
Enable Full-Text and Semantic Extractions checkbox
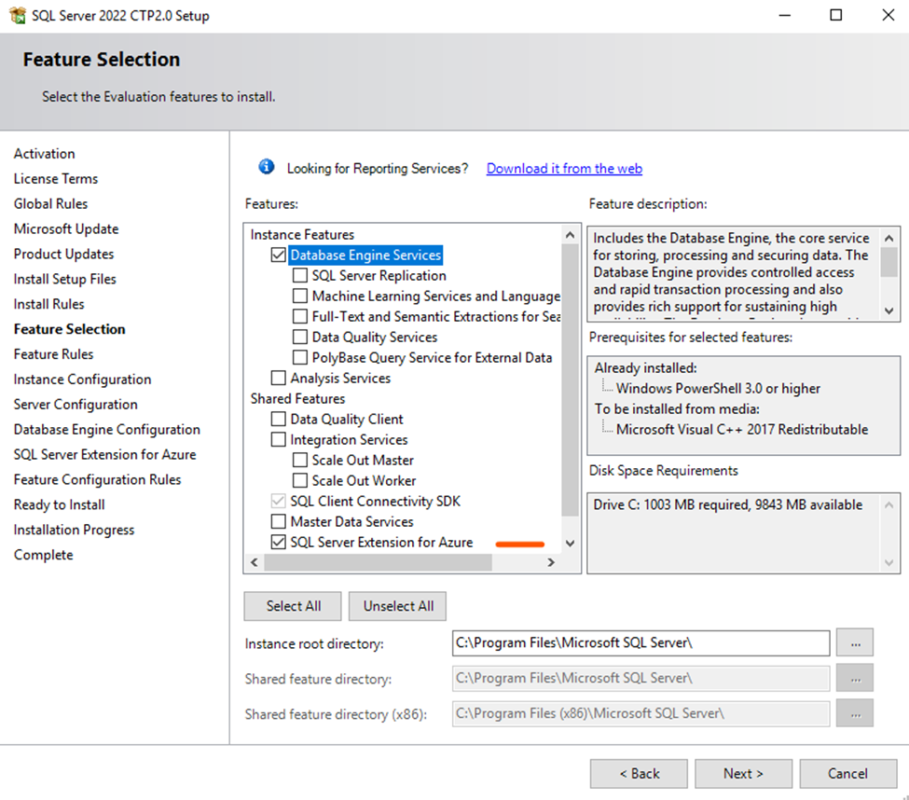(x=299, y=316)
